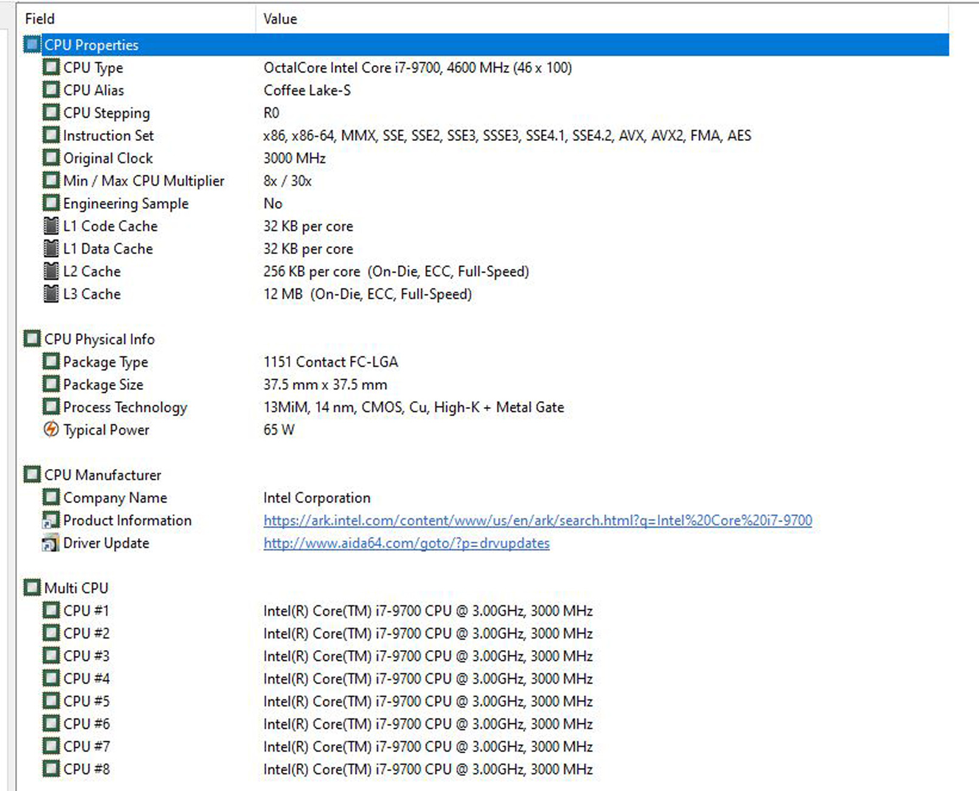Select the CPU #6 field label
The image size is (979, 791).
coord(86,724)
